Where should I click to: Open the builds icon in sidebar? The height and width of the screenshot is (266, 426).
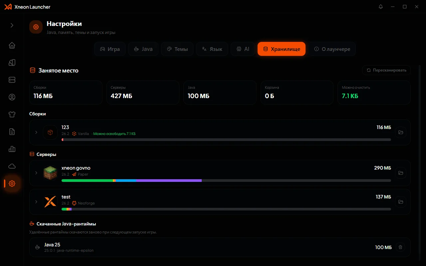12,63
